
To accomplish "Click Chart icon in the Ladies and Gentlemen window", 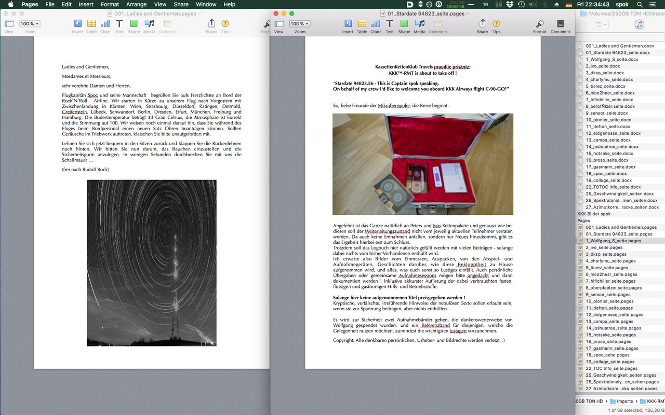I will (105, 24).
